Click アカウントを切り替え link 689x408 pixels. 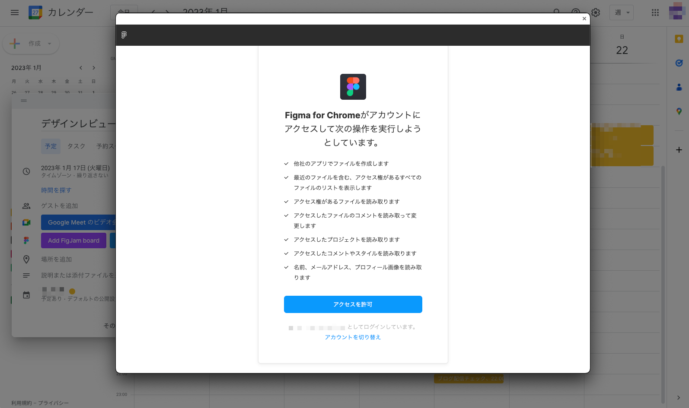(353, 337)
